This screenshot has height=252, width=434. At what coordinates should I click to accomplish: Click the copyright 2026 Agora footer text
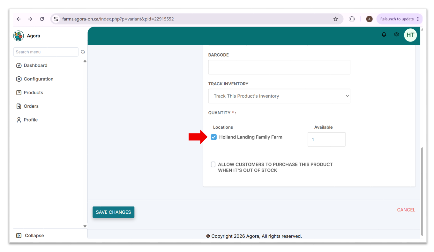(254, 236)
